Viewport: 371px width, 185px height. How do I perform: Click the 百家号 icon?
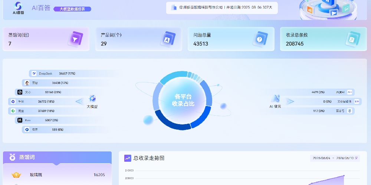349,111
